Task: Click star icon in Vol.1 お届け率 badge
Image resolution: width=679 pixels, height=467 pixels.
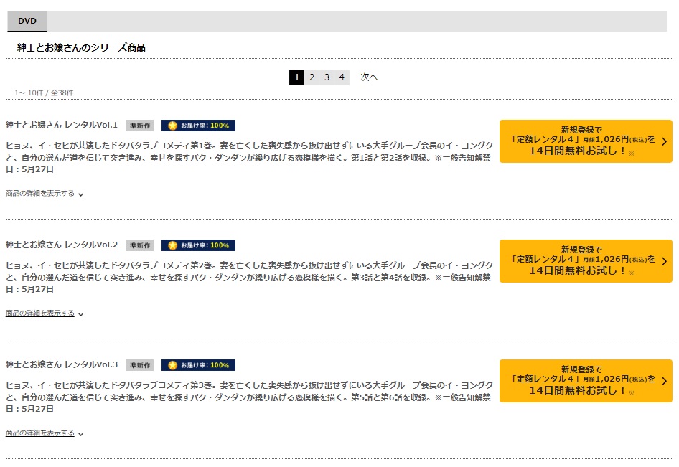Action: (172, 126)
